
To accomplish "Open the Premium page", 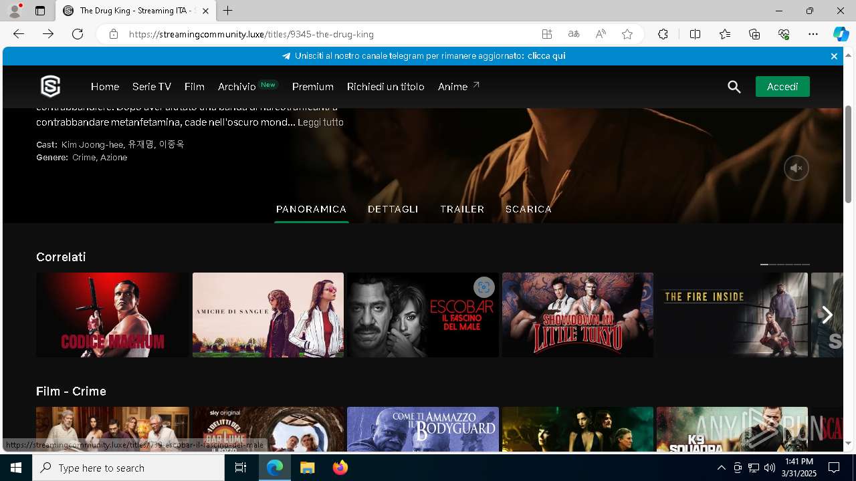I will point(313,87).
